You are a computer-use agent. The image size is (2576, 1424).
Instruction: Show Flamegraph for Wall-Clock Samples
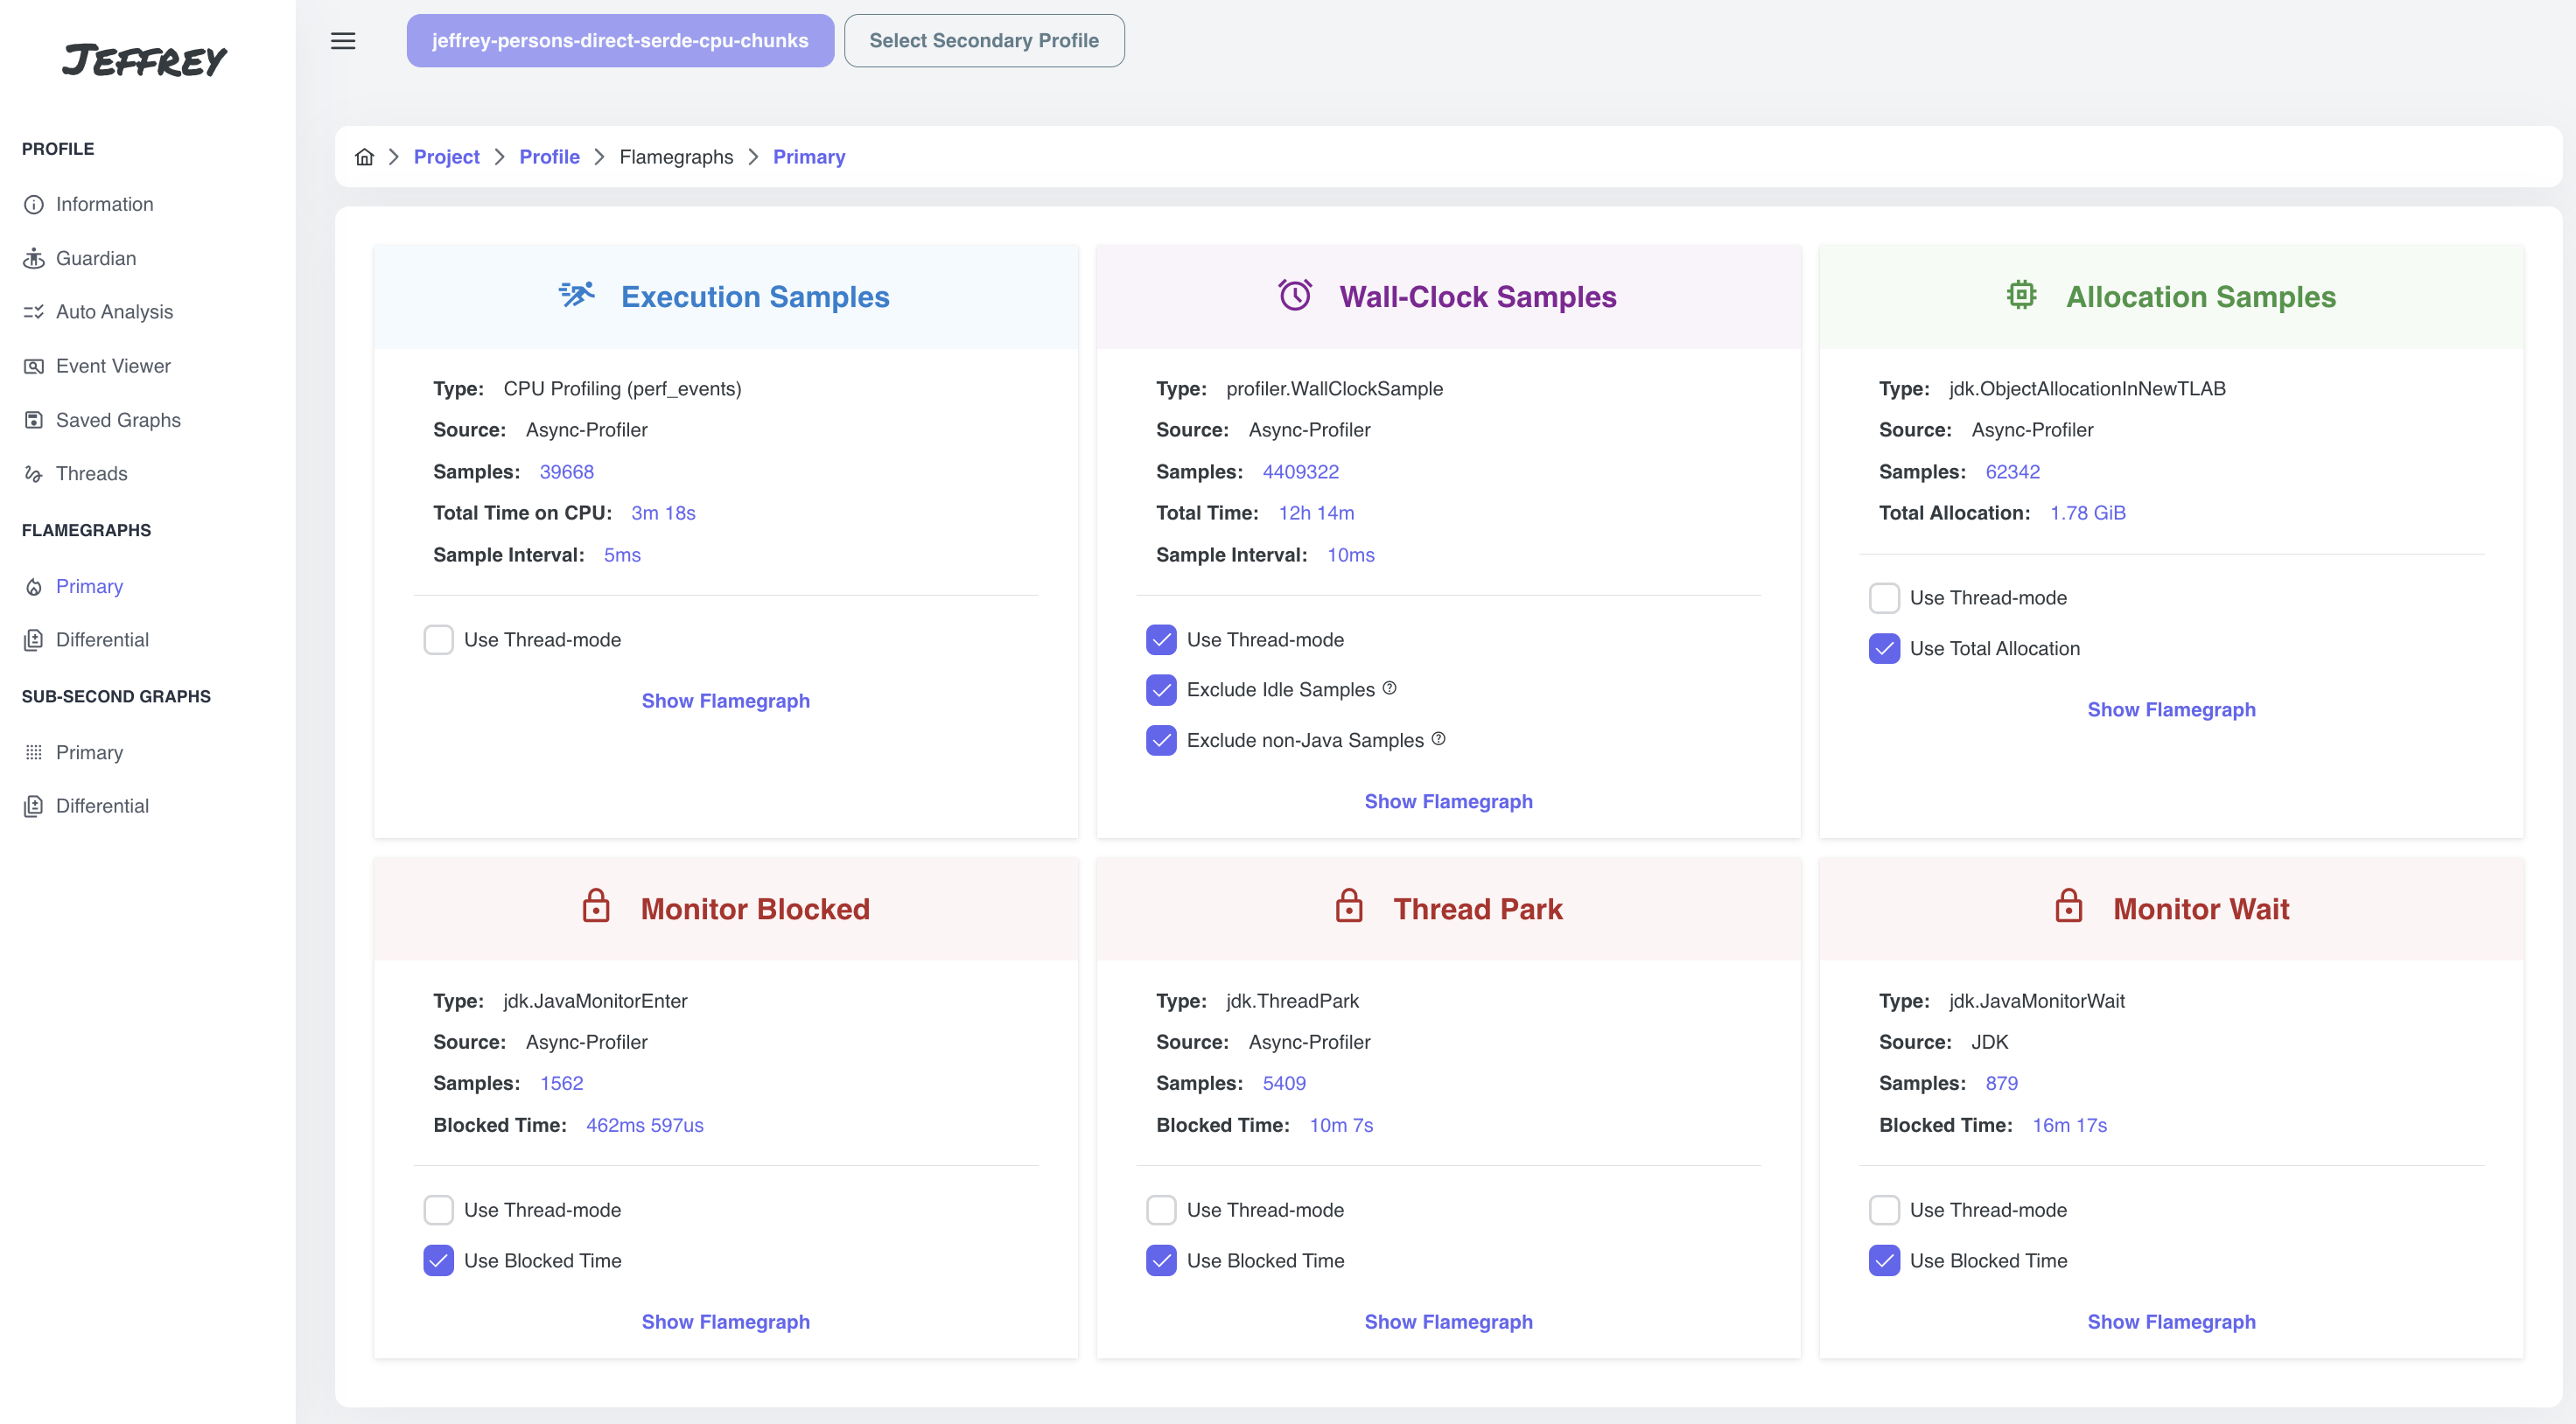coord(1448,802)
